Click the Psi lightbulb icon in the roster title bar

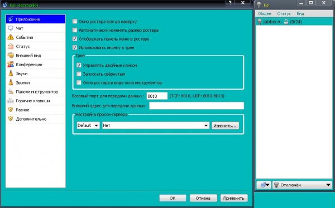coord(259,5)
